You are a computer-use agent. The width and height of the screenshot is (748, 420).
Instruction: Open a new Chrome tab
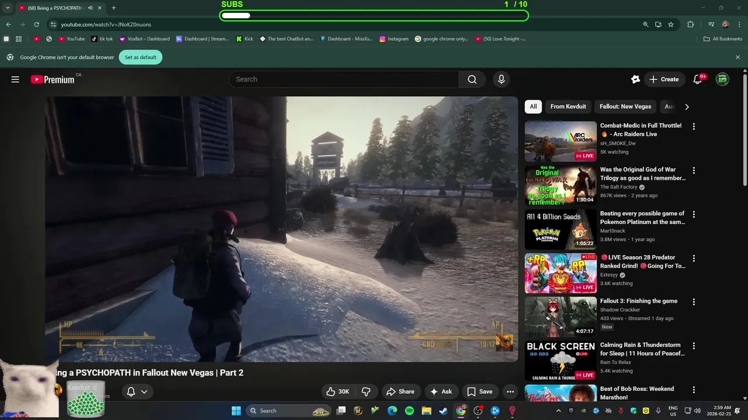pyautogui.click(x=113, y=8)
